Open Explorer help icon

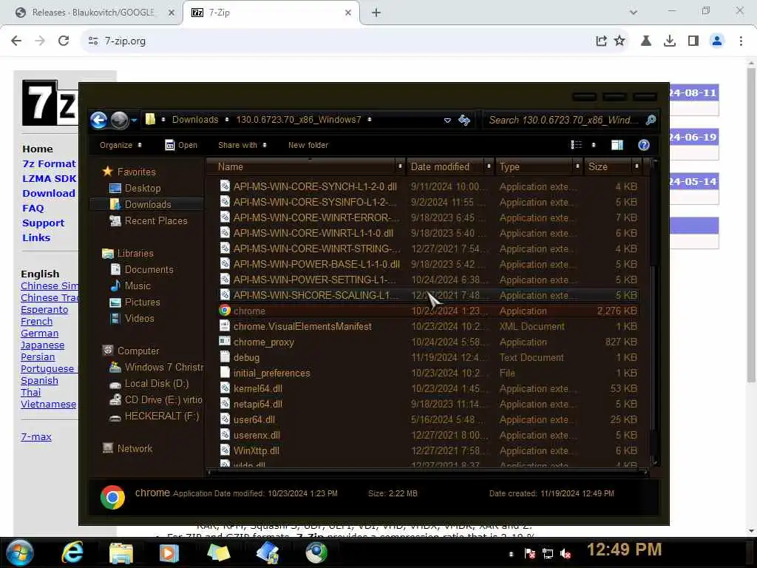point(644,145)
